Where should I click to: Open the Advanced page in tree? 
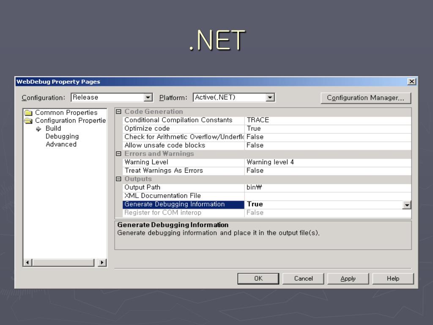tap(61, 144)
